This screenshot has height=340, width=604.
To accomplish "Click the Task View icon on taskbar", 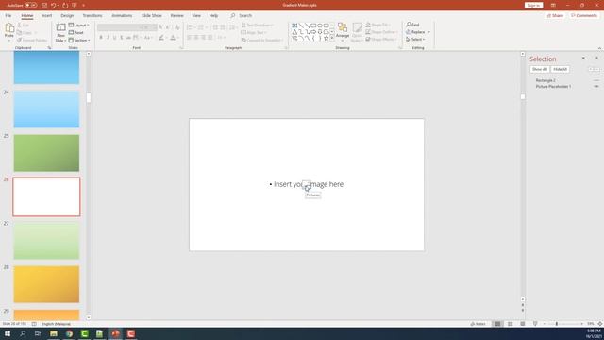I will coord(38,333).
